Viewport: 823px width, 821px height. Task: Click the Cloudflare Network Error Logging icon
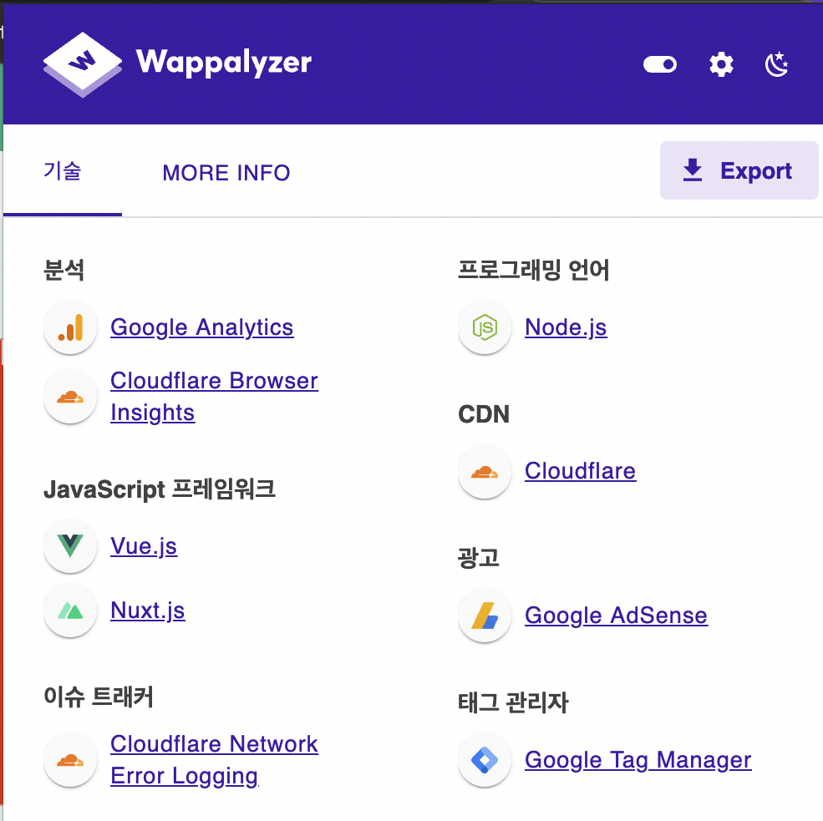[70, 760]
